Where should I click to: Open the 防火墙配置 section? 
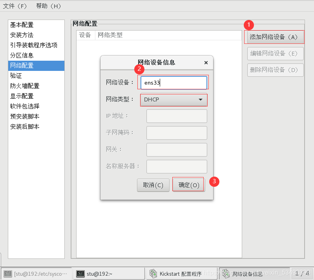tap(24, 86)
